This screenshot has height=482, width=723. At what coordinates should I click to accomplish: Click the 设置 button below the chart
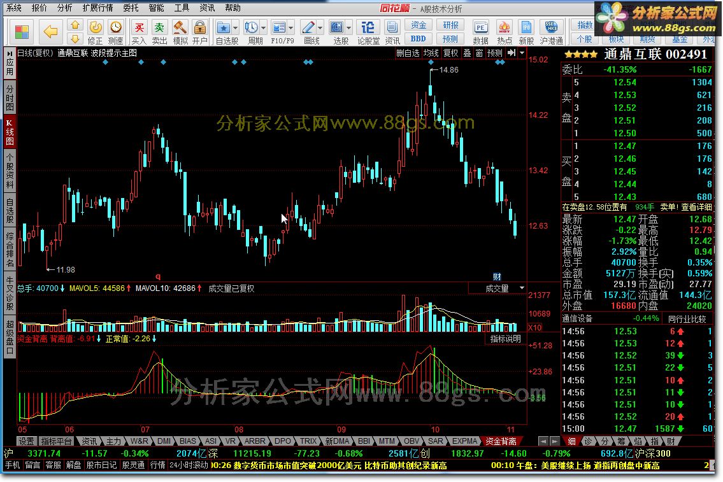[x=26, y=441]
